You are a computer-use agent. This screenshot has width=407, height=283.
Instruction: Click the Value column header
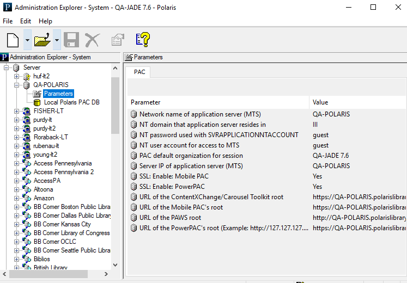pyautogui.click(x=357, y=102)
